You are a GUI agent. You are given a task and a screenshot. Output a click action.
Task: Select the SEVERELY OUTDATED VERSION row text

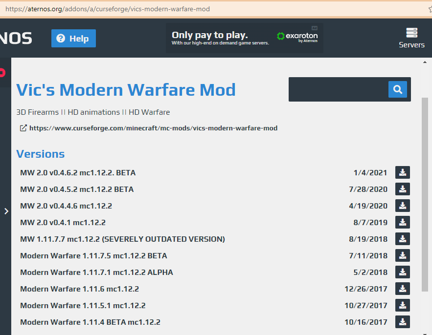(123, 239)
